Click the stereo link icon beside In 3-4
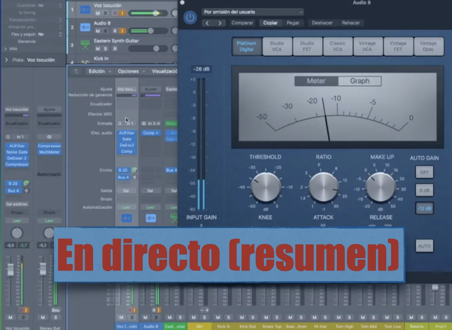The height and width of the screenshot is (330, 452). (x=144, y=123)
